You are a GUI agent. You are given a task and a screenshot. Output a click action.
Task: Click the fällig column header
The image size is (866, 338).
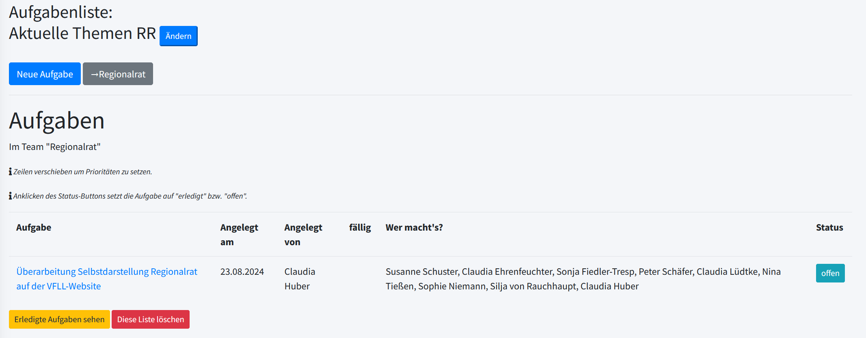click(360, 227)
